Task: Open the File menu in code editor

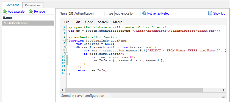Action: pyautogui.click(x=67, y=22)
